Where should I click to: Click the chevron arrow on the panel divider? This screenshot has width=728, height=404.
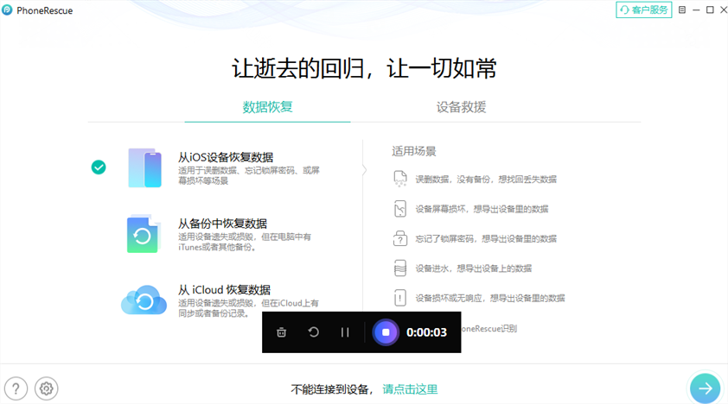point(365,170)
